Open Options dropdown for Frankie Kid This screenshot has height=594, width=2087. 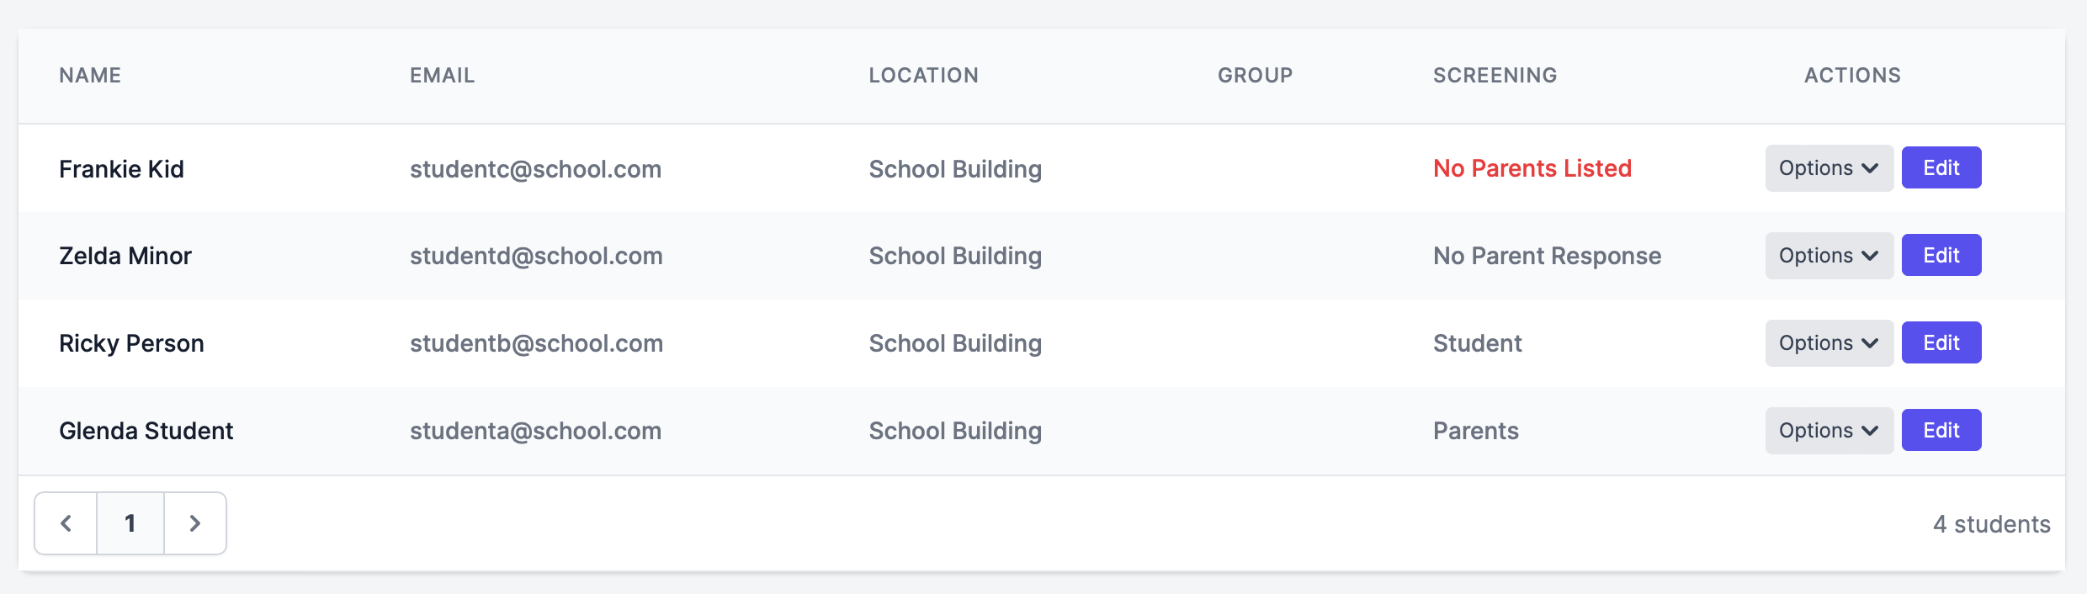pos(1829,168)
